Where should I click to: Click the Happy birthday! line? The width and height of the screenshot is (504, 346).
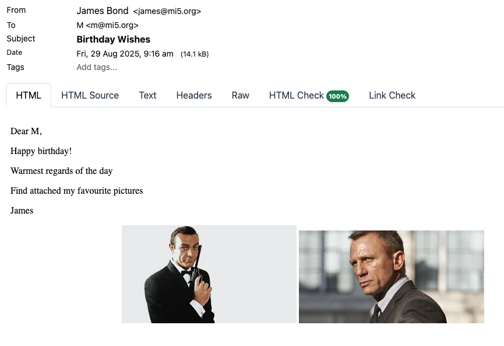[41, 151]
